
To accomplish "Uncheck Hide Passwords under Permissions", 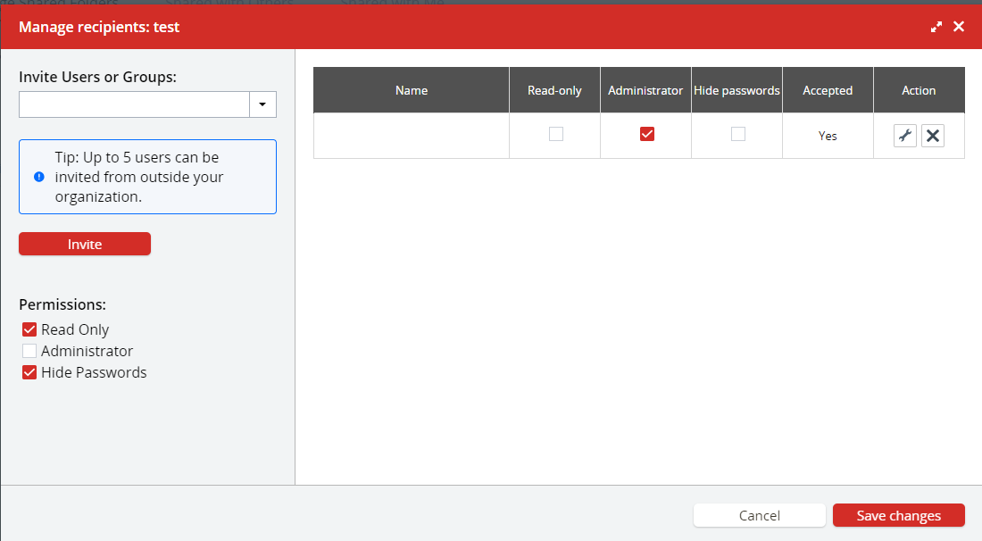I will (29, 372).
